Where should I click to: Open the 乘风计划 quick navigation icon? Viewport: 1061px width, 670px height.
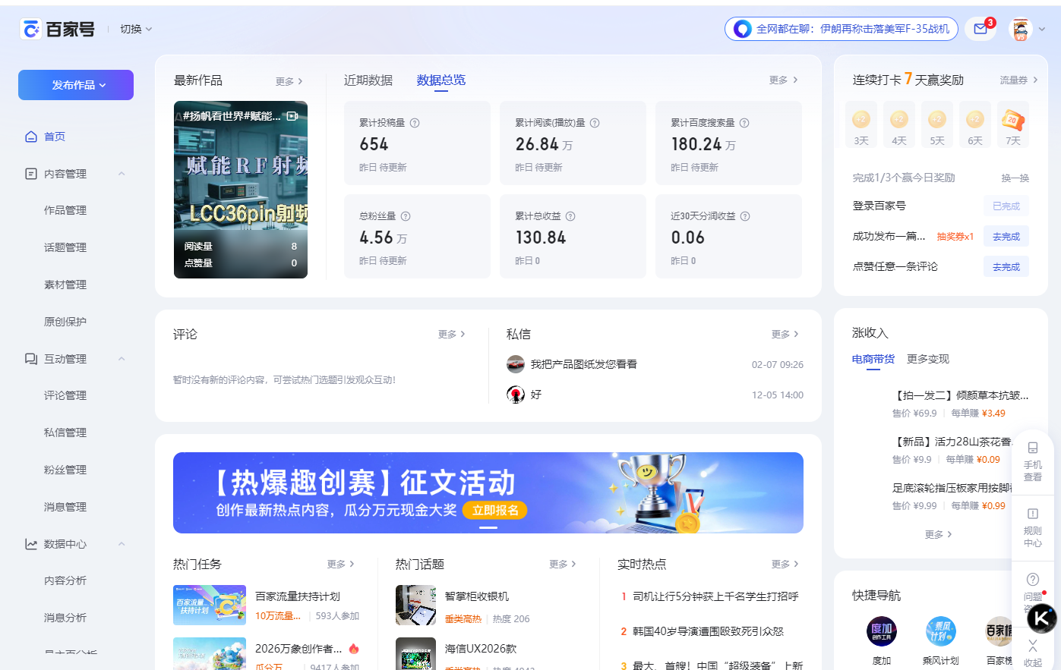click(941, 631)
